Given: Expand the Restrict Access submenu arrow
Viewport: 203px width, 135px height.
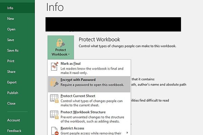Looking at the screenshot, I should pyautogui.click(x=127, y=133).
